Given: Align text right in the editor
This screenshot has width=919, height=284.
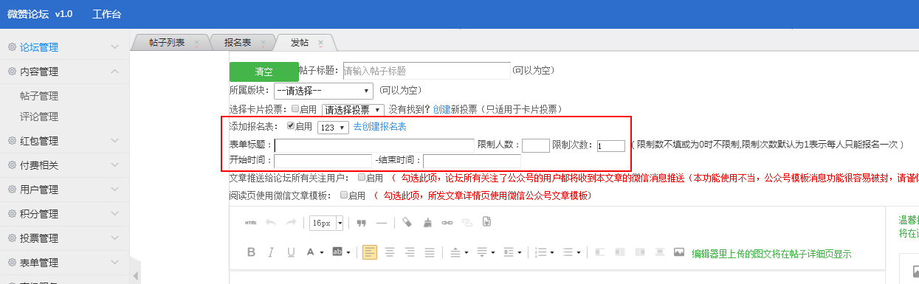Looking at the screenshot, I should tap(410, 252).
